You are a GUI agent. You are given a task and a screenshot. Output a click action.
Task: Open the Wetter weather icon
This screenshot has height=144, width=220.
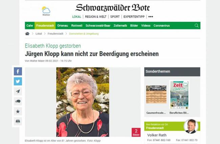[46, 11]
